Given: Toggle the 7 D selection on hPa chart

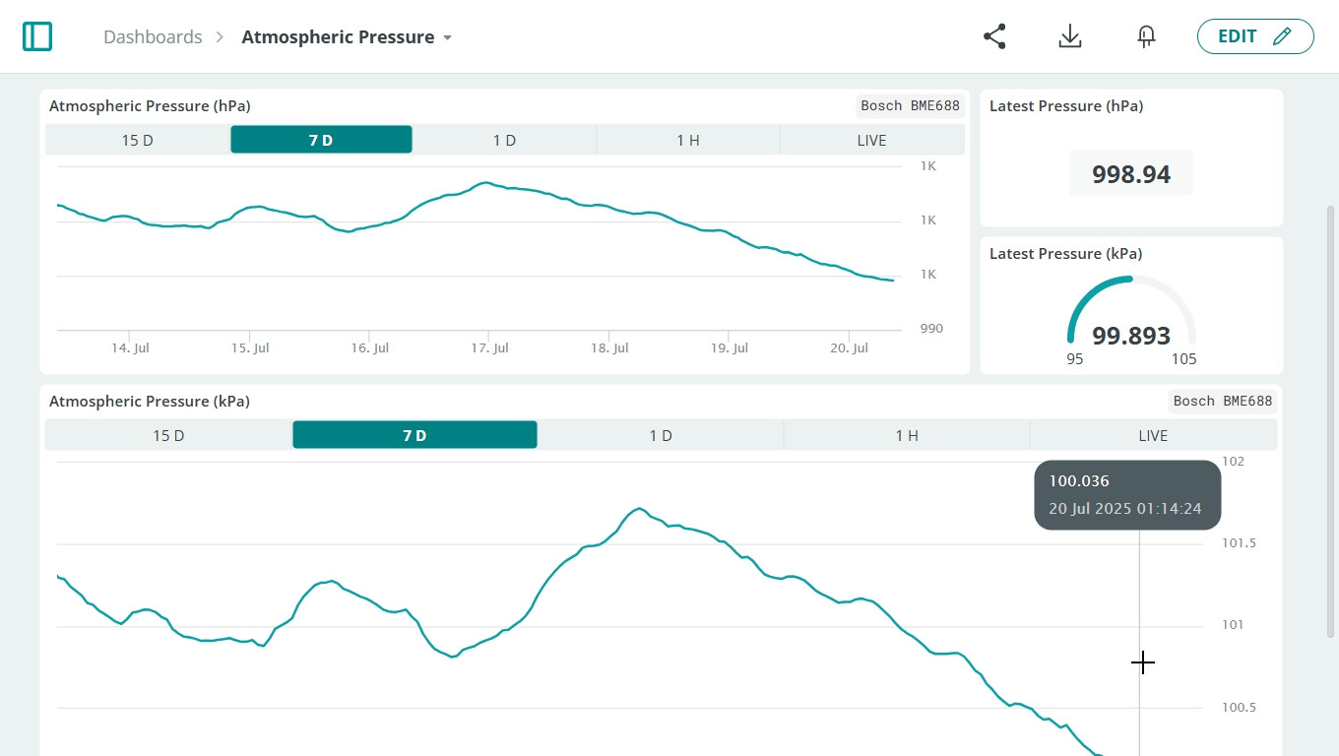Looking at the screenshot, I should [x=320, y=139].
